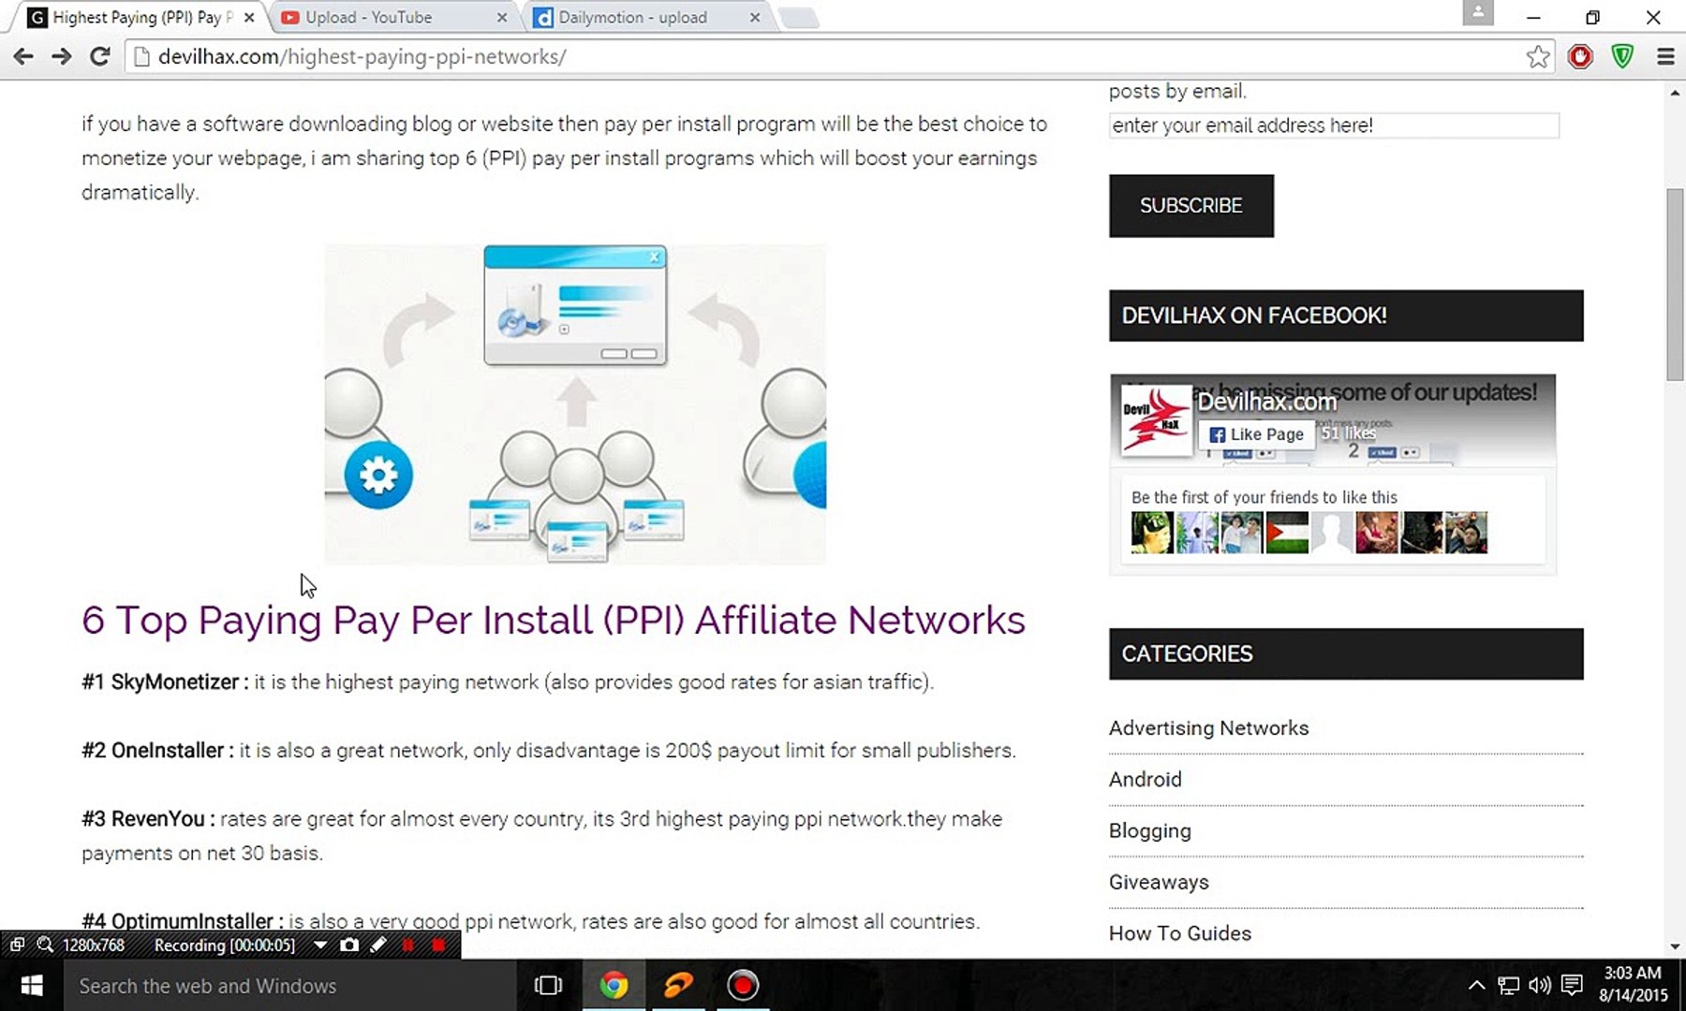Viewport: 1686px width, 1011px height.
Task: Click the #3 RevenYou entry text
Action: pyautogui.click(x=541, y=836)
